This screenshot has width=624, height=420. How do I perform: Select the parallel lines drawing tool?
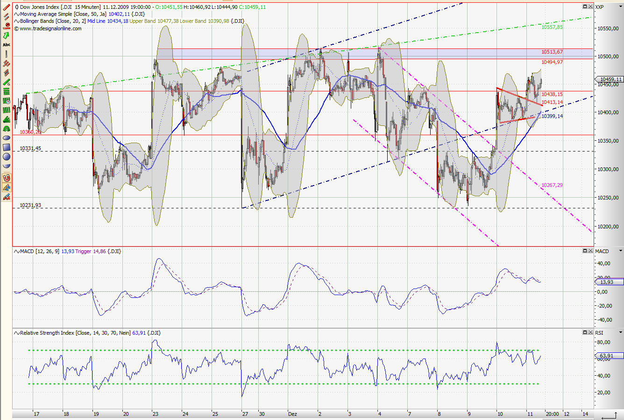pyautogui.click(x=7, y=17)
